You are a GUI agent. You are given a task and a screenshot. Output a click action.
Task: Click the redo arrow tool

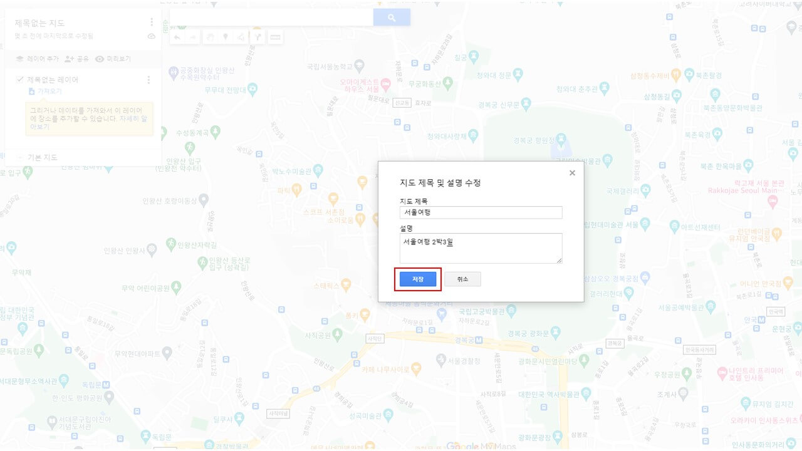click(193, 38)
